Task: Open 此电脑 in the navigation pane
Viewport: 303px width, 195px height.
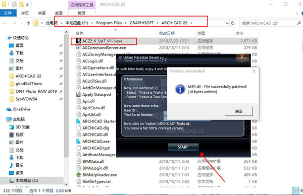Action: click(19, 119)
